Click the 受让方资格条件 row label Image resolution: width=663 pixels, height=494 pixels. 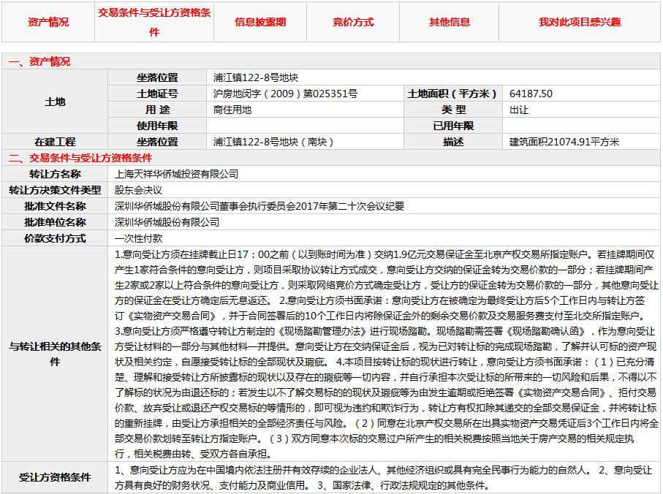click(x=55, y=478)
